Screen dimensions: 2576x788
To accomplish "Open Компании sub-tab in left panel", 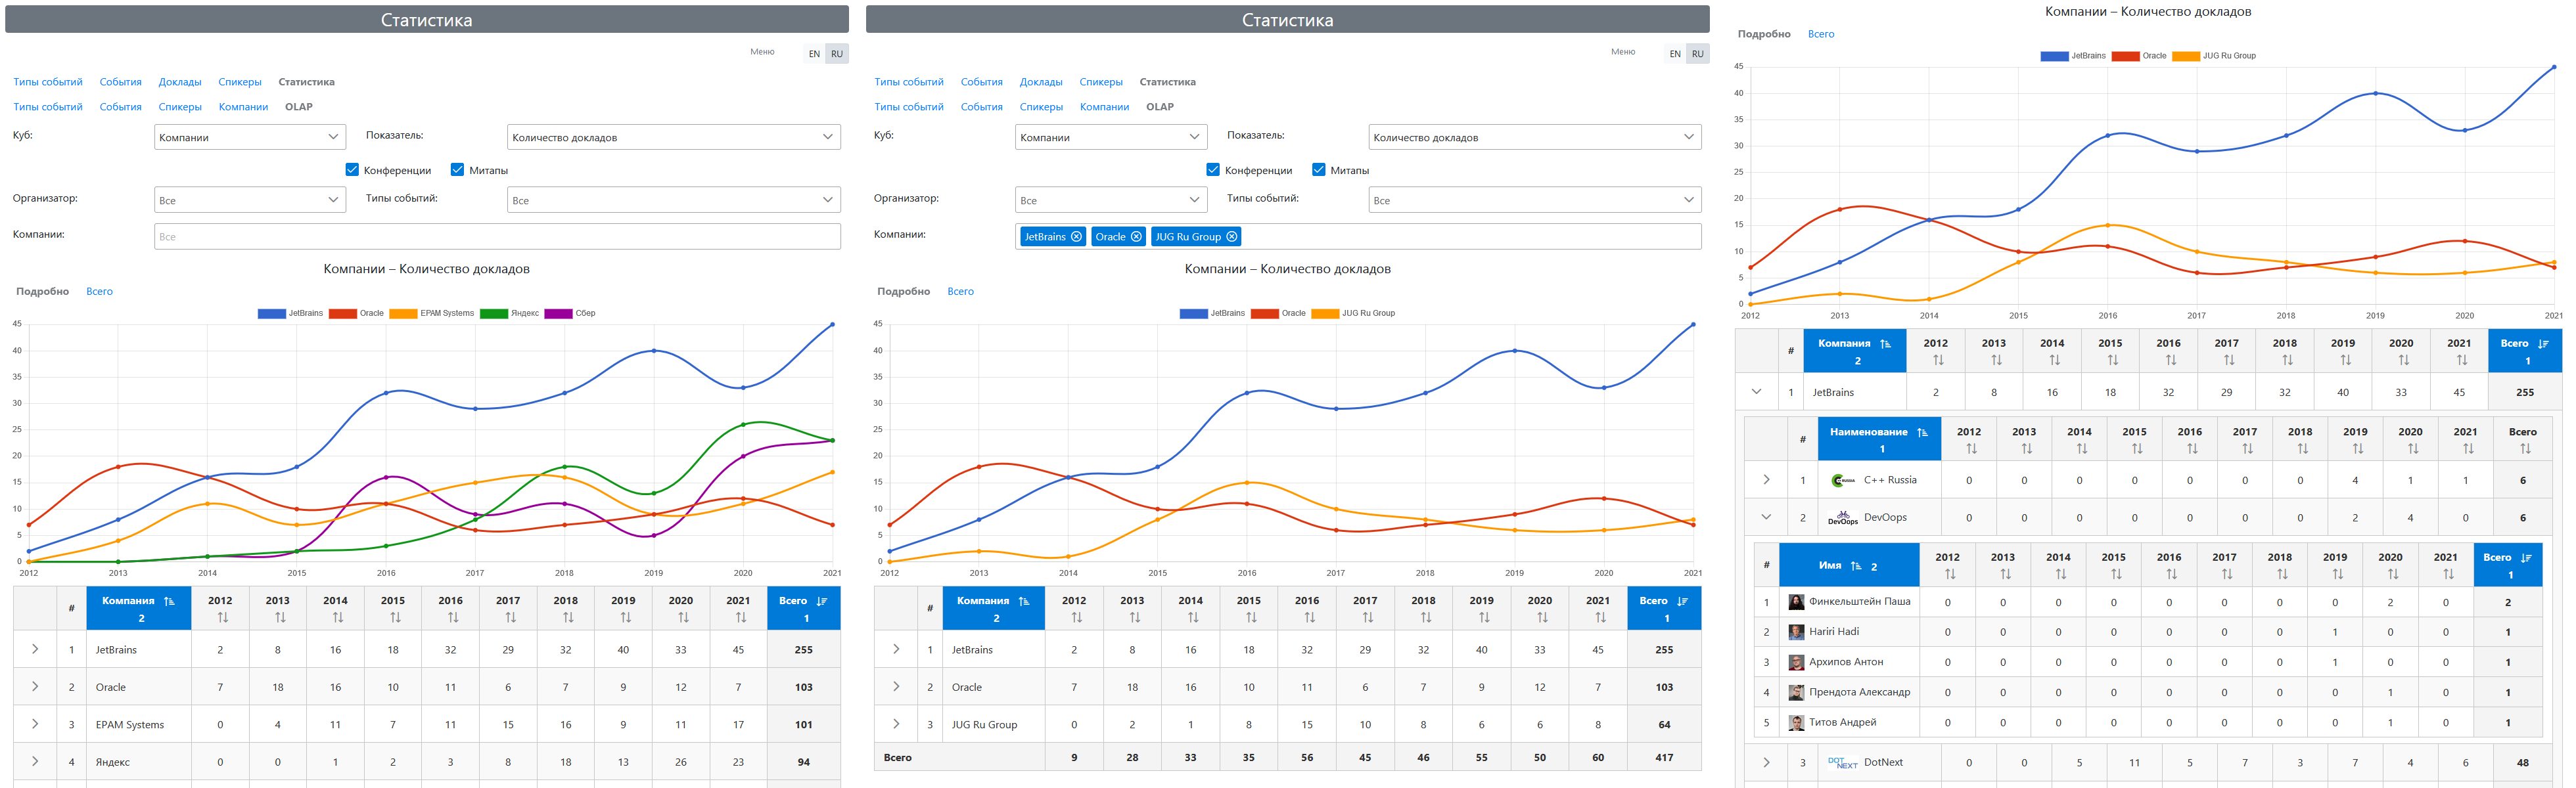I will (x=243, y=107).
